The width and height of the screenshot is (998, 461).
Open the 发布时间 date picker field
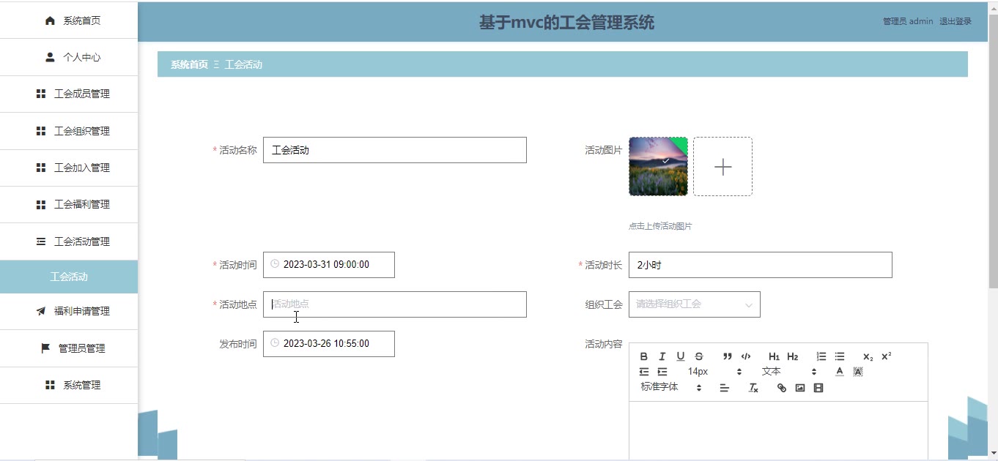pos(328,344)
